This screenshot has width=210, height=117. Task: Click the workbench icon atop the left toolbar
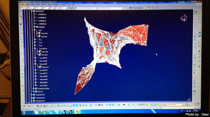[x=20, y=13]
